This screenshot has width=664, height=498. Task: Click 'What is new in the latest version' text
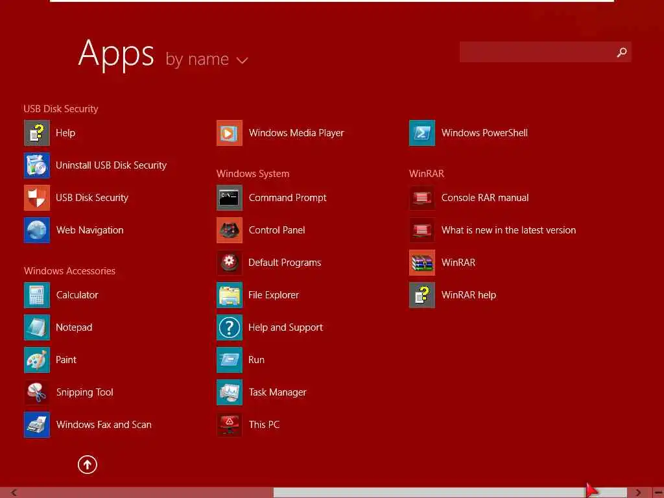click(x=508, y=230)
